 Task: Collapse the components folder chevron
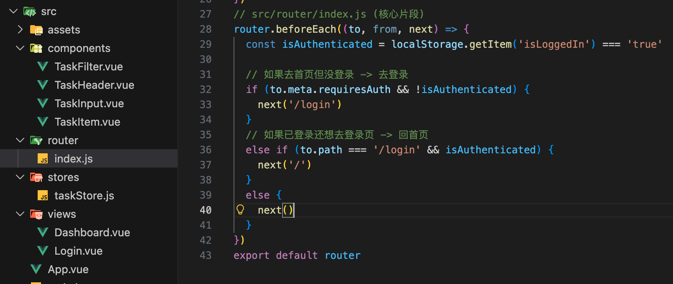(20, 48)
